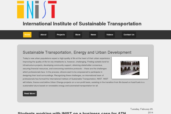
Task: Click the INIST logo image
Action: click(36, 9)
